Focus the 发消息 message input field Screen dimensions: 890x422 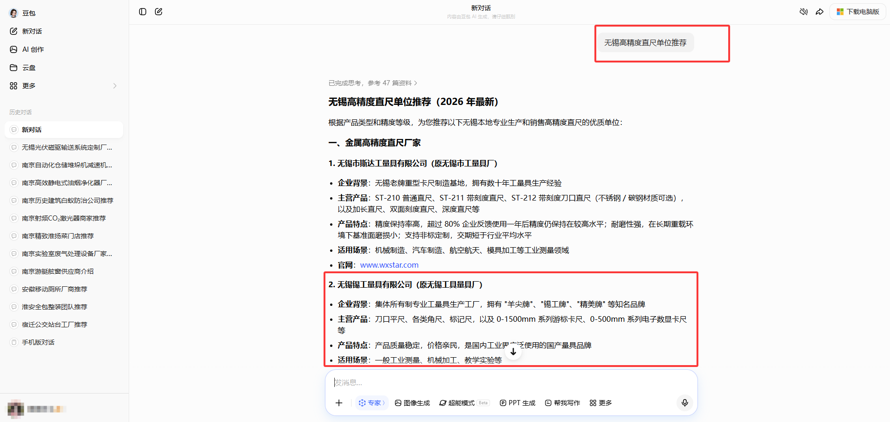click(511, 382)
